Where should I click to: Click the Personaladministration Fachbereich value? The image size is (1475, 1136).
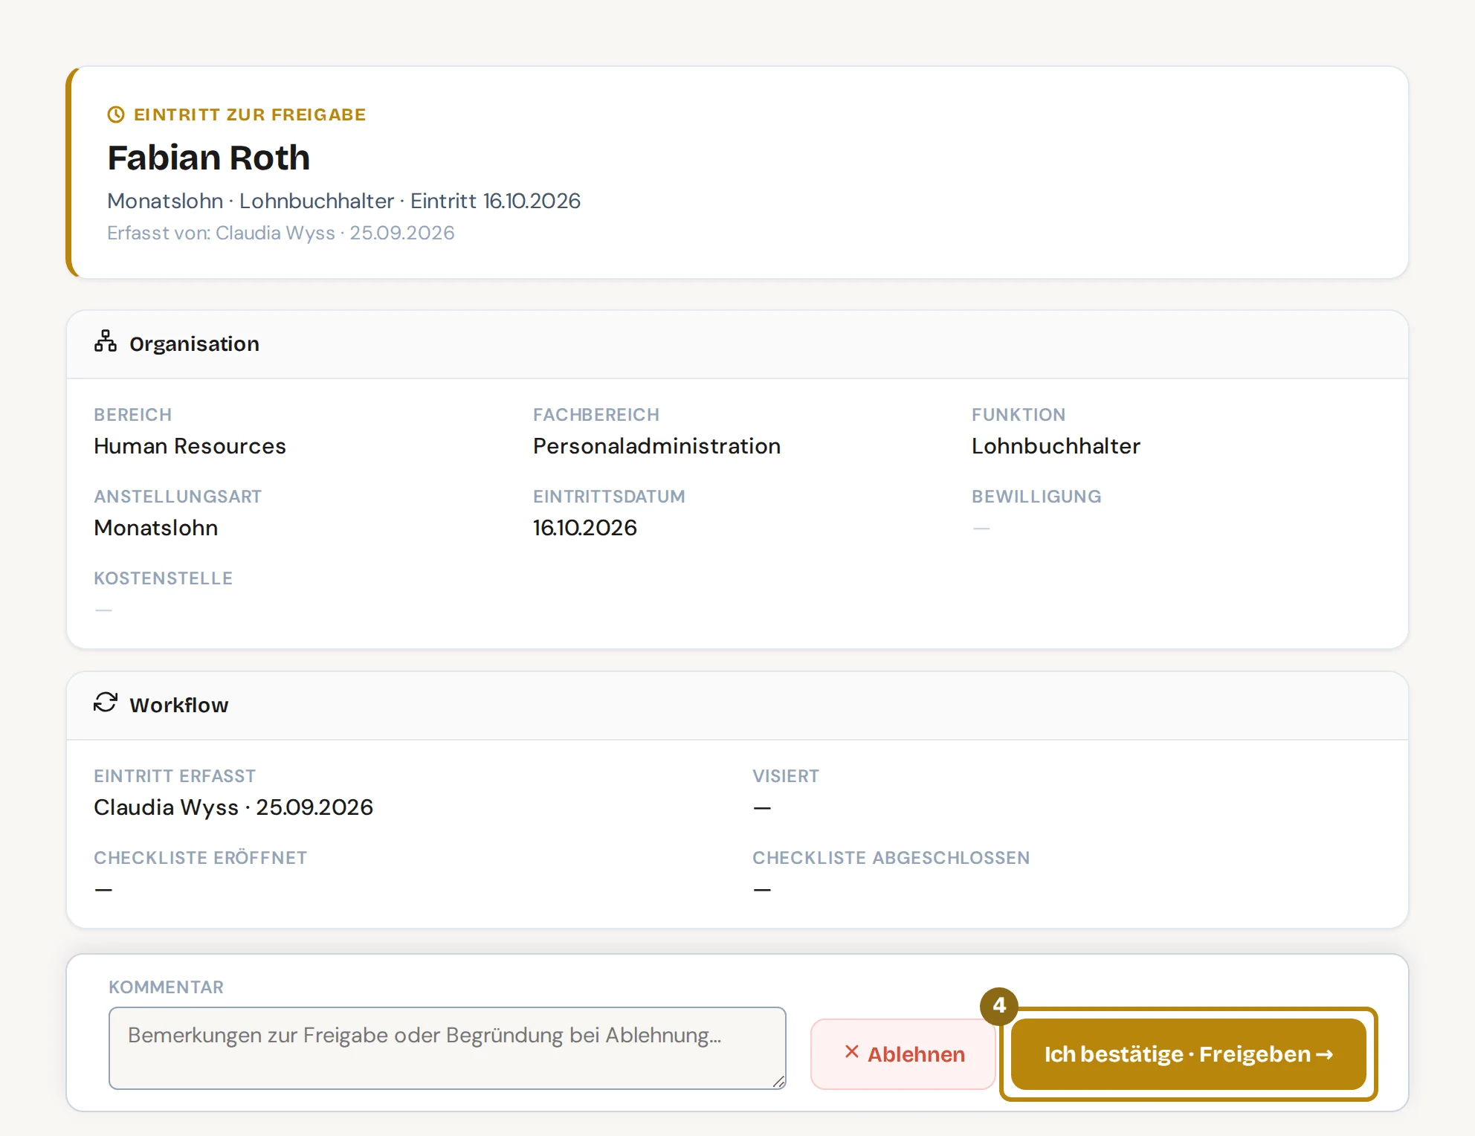(x=657, y=446)
